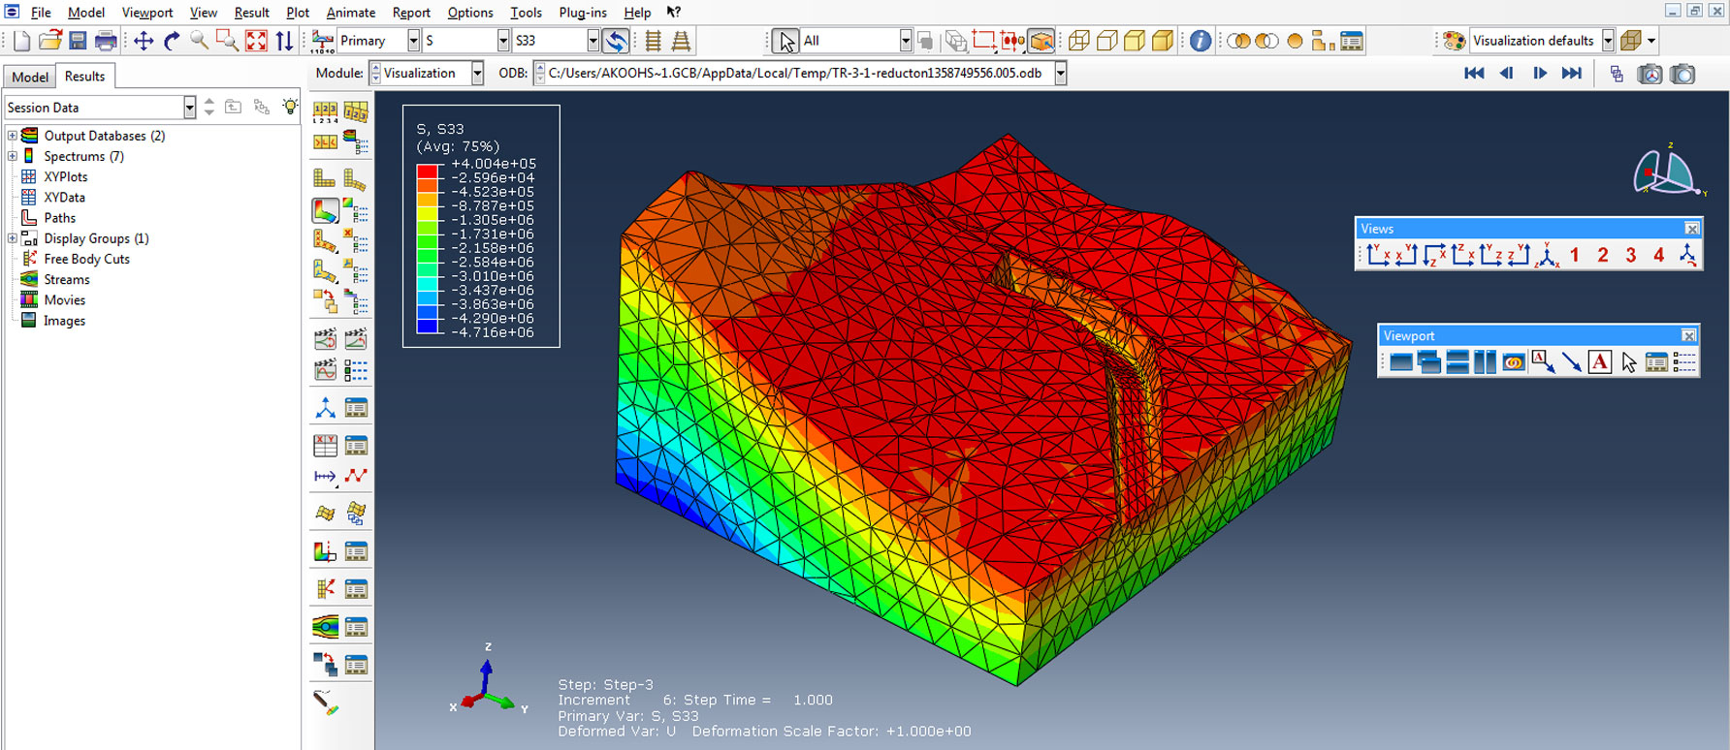Viewport: 1730px width, 750px height.
Task: Enable the Shaded render style
Action: [x=1162, y=41]
